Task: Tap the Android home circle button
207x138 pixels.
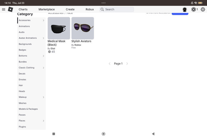Action: coord(103,134)
